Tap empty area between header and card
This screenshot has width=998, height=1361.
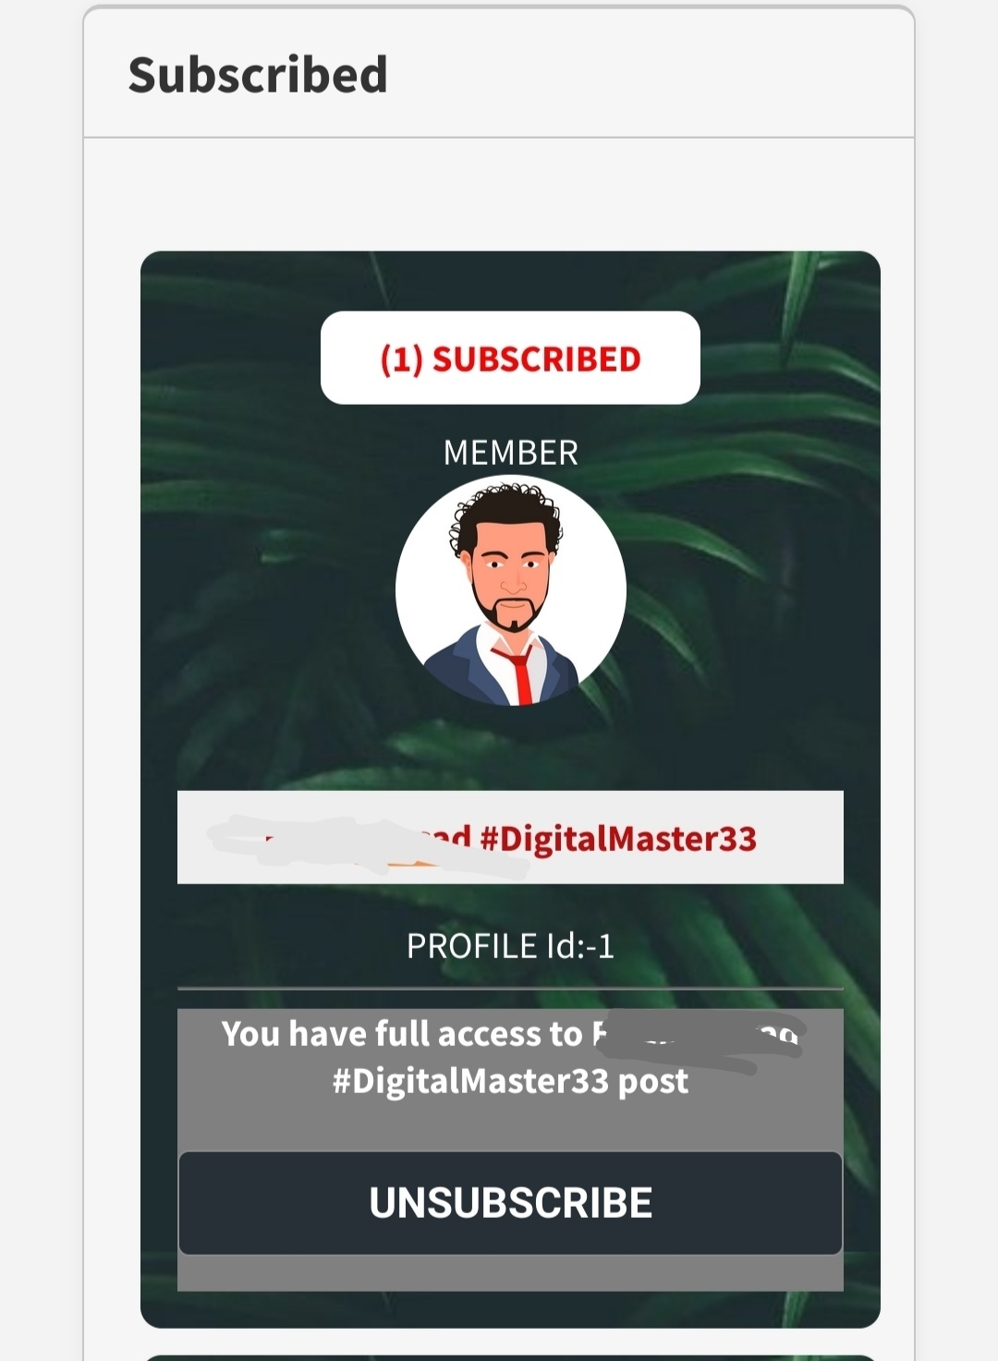[499, 194]
